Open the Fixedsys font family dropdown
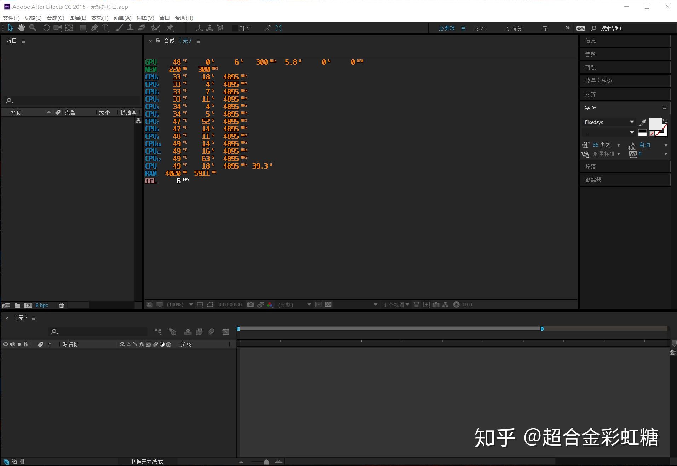The width and height of the screenshot is (677, 466). coord(609,122)
